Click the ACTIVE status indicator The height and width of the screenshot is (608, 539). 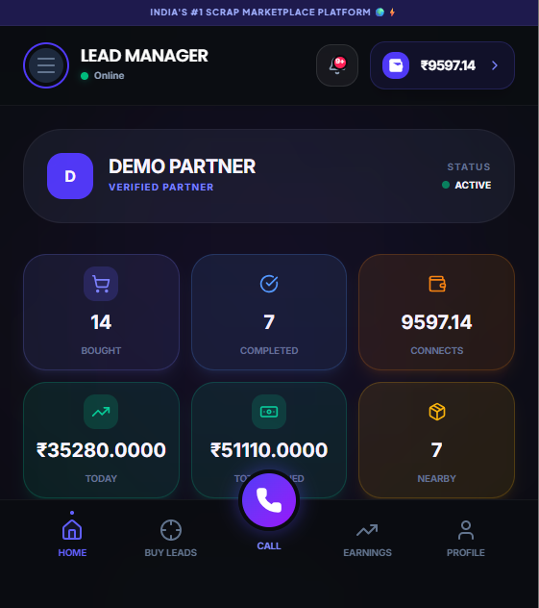pyautogui.click(x=467, y=185)
